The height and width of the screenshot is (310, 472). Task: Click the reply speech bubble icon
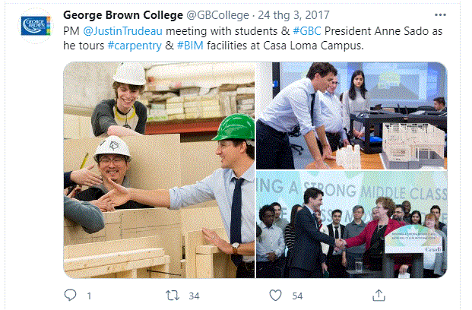(71, 295)
